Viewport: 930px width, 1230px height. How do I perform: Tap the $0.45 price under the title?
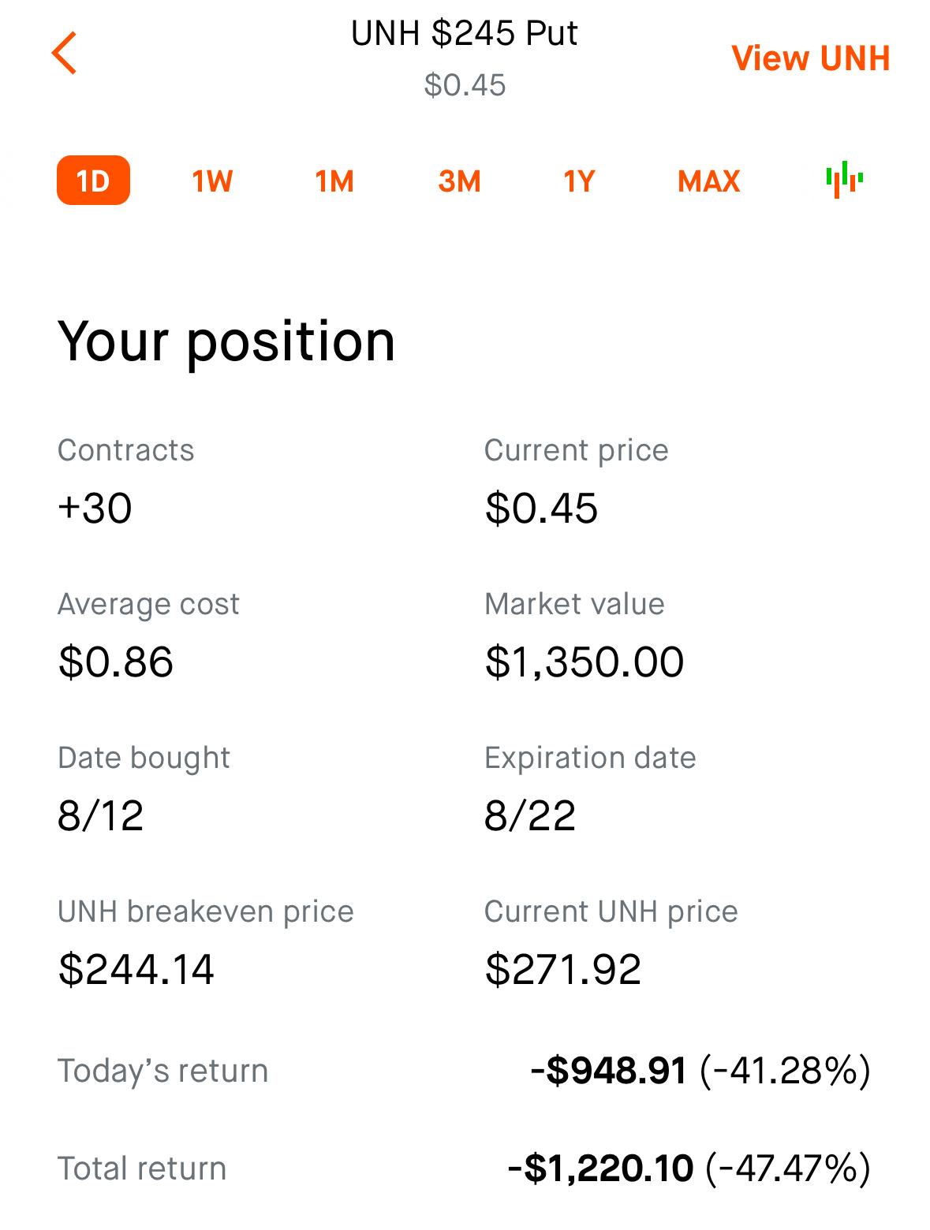(x=465, y=85)
